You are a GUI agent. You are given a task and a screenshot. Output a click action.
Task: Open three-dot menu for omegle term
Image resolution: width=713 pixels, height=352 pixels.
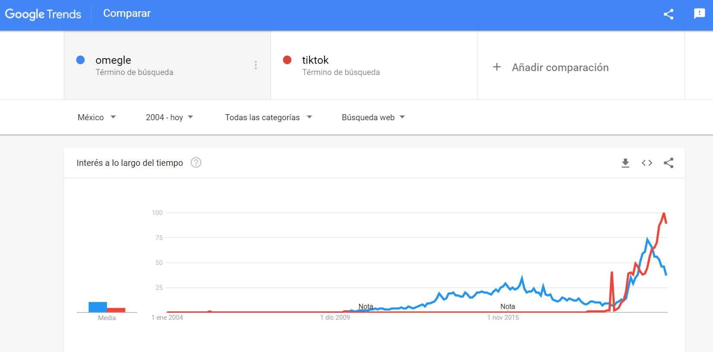pyautogui.click(x=255, y=65)
